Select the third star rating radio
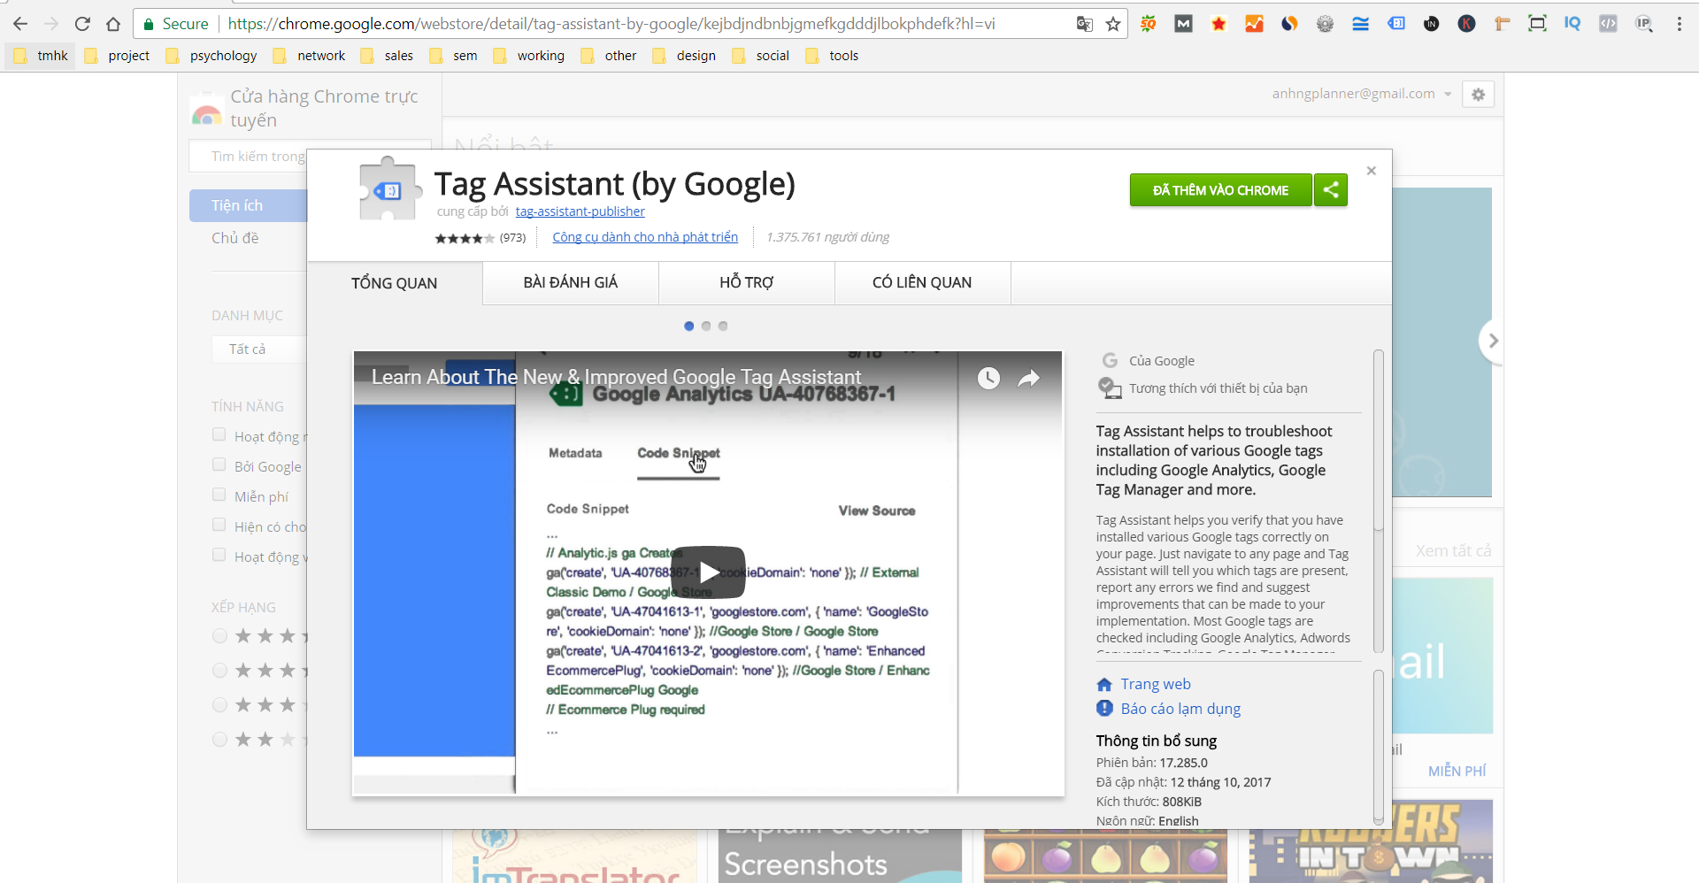This screenshot has width=1699, height=883. click(220, 705)
